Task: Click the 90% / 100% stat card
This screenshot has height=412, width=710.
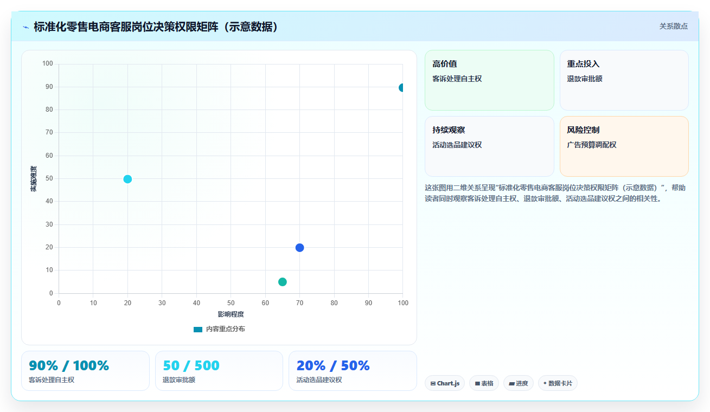Action: [85, 371]
